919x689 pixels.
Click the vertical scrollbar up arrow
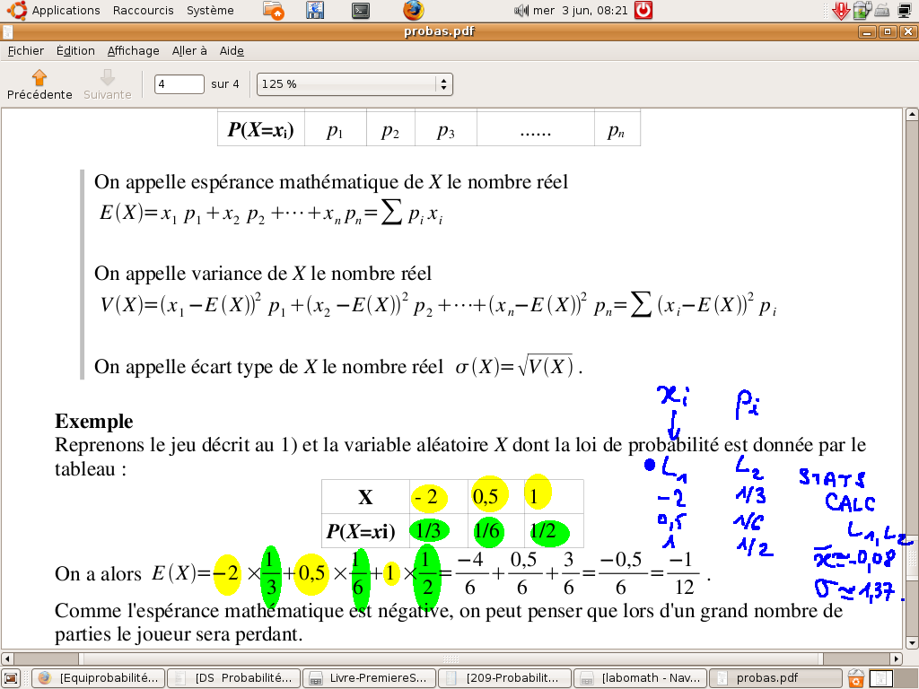pos(911,117)
